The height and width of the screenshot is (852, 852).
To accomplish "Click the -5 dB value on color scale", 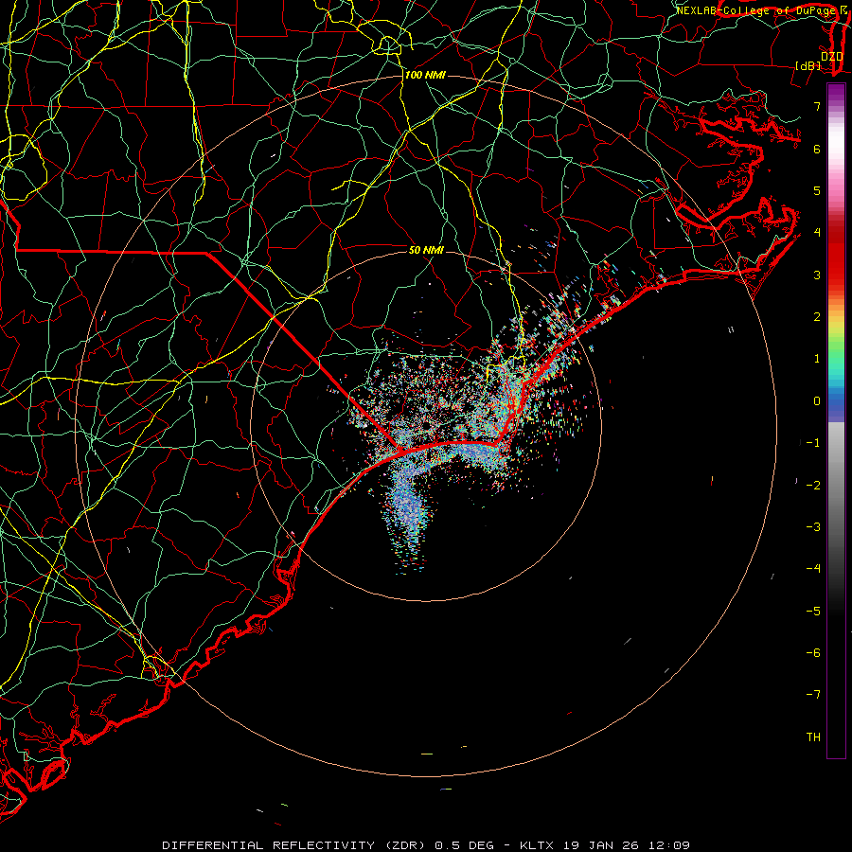I will (x=813, y=612).
